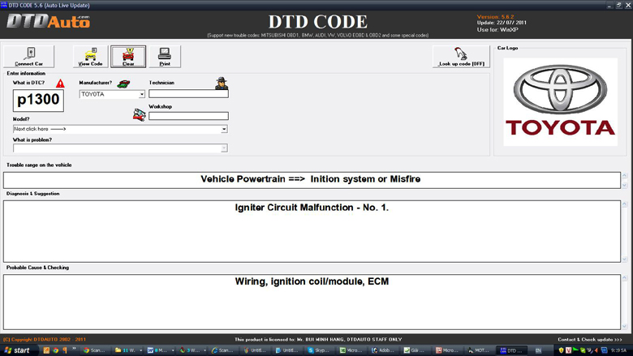Open the Word group taskbar item
The width and height of the screenshot is (633, 356).
[160, 350]
